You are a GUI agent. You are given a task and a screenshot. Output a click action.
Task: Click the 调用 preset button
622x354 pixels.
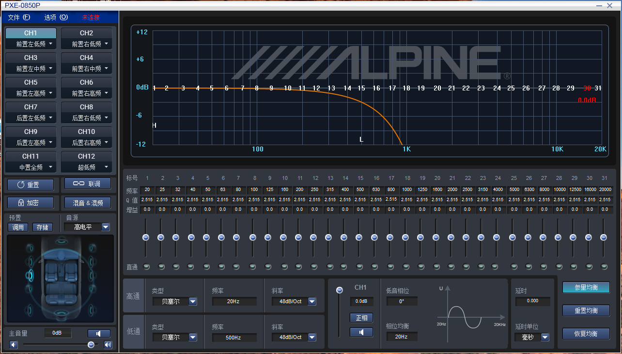click(x=18, y=227)
